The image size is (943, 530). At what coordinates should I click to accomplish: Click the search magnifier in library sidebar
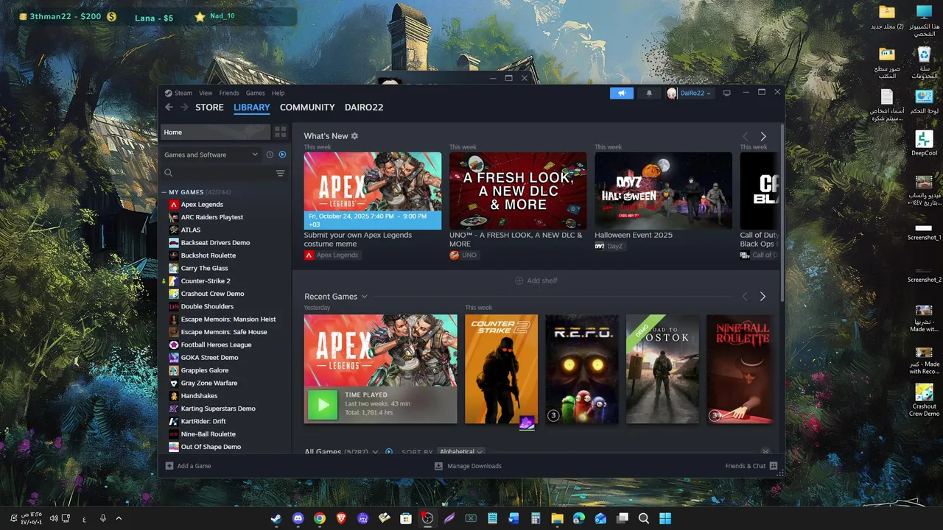click(169, 173)
